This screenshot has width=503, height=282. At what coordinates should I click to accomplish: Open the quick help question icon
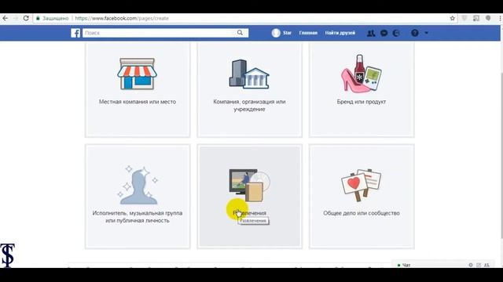(x=415, y=33)
